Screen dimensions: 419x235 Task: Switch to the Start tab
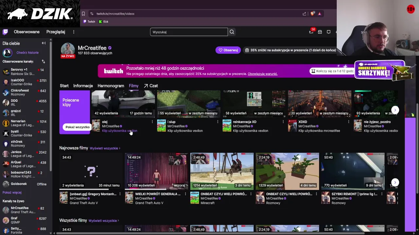tap(64, 86)
